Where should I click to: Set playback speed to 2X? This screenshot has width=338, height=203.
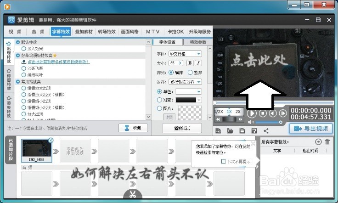click(238, 112)
